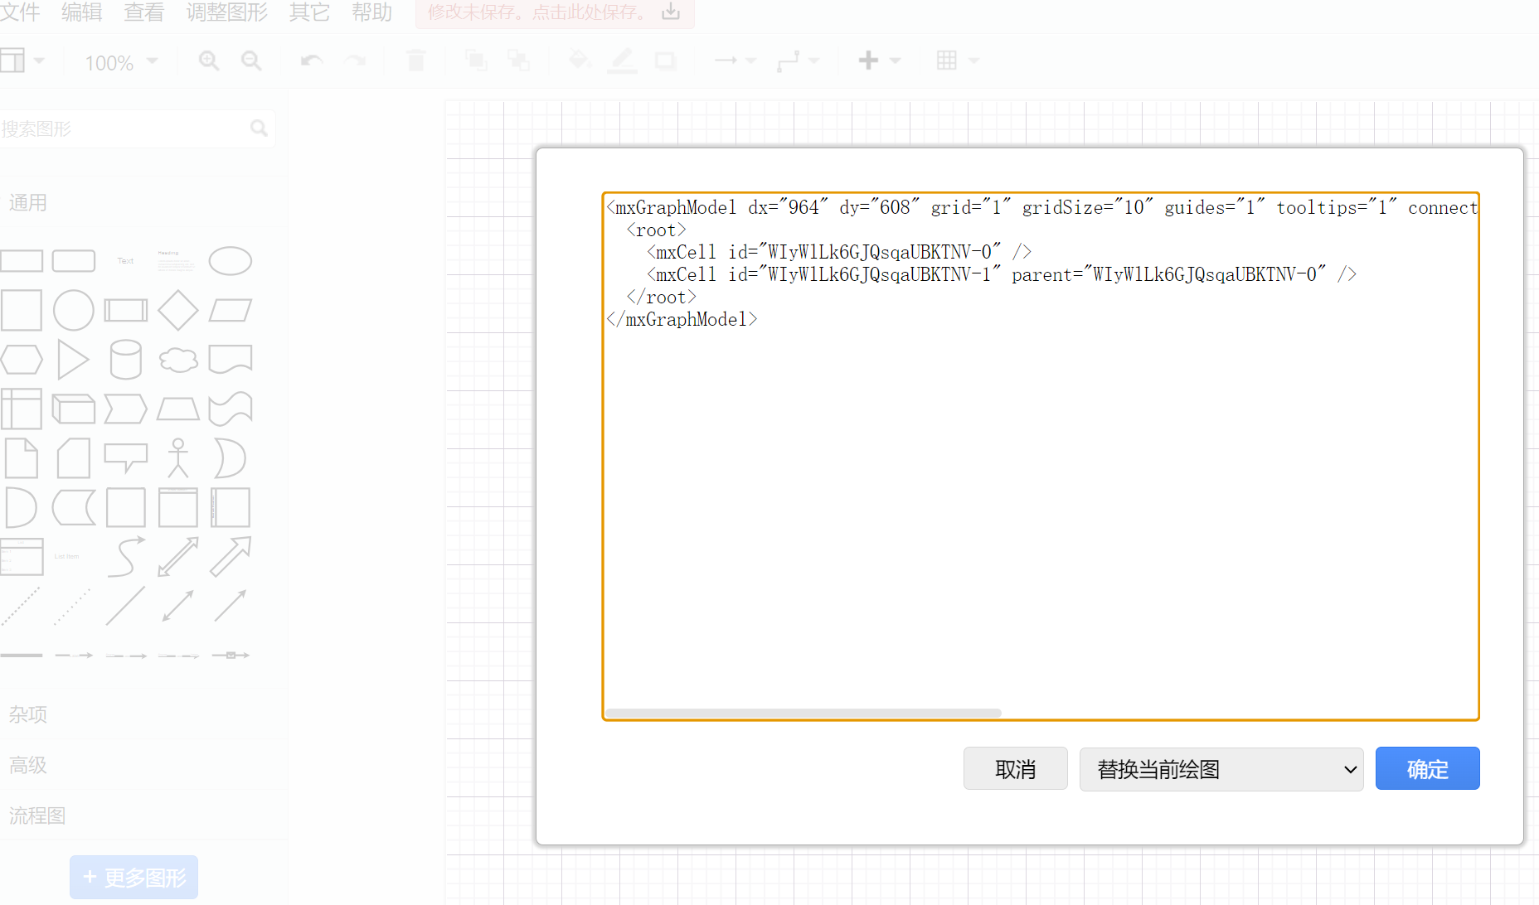This screenshot has height=905, width=1539.
Task: Select the heading text block shape
Action: click(175, 261)
